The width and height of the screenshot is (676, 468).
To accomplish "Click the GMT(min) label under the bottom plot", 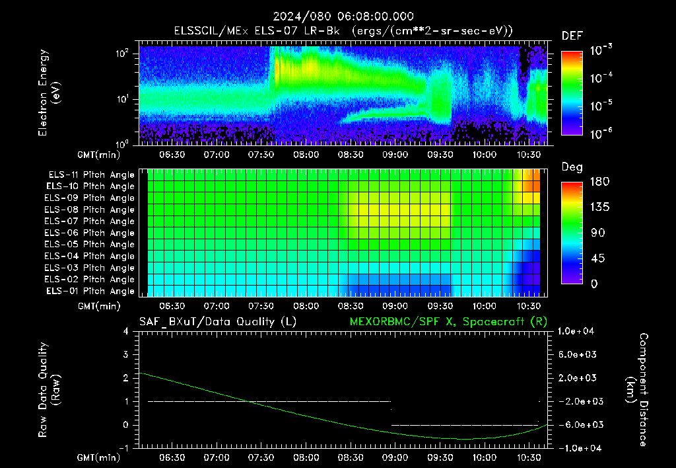I will pos(99,457).
